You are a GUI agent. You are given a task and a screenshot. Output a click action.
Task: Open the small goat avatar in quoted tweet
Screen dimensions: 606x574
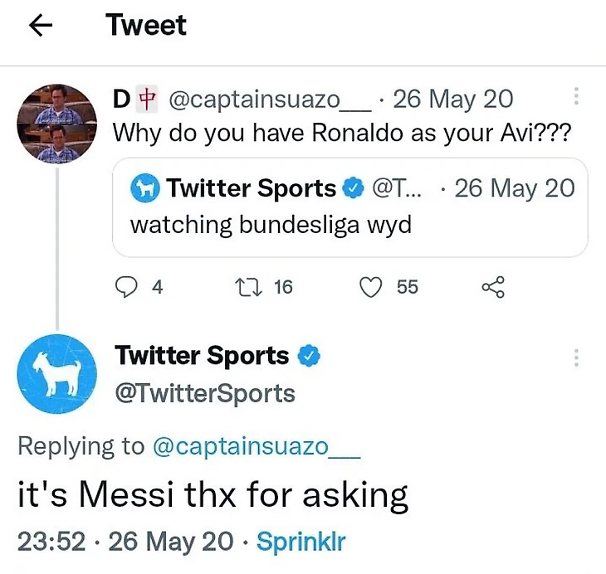tap(144, 189)
